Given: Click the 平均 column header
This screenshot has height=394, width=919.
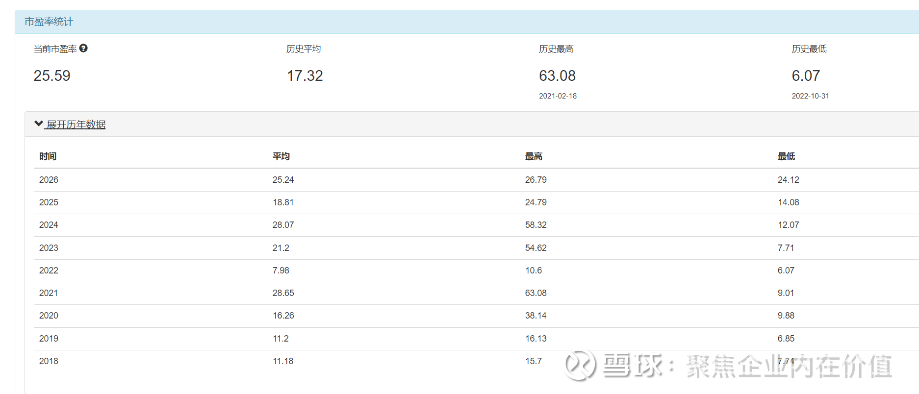Looking at the screenshot, I should coord(281,156).
